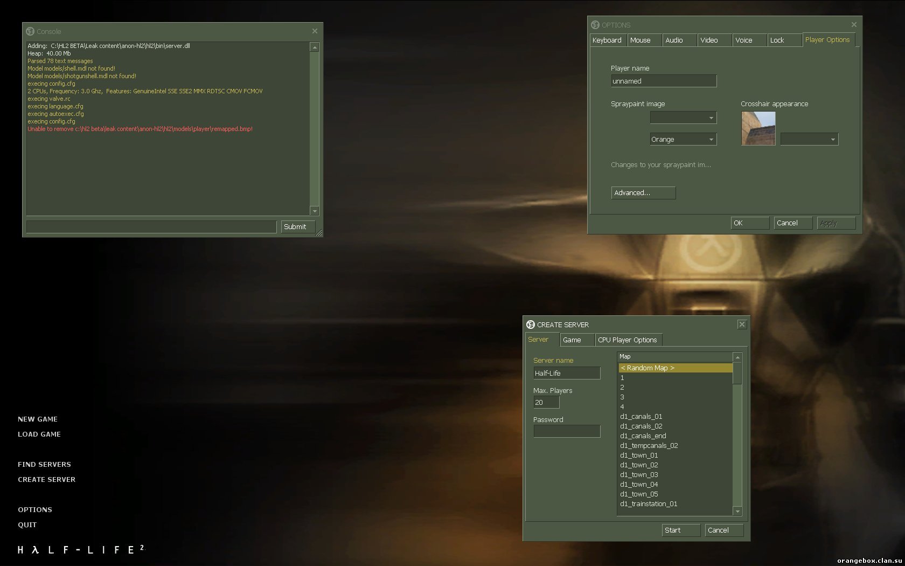Switch to the Mouse tab

coord(644,40)
